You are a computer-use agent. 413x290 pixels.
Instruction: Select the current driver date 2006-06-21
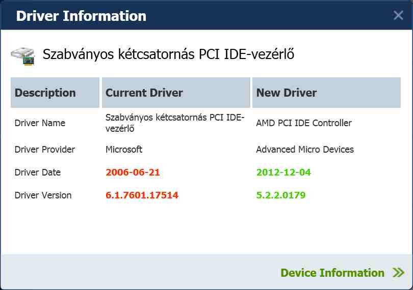click(x=133, y=172)
